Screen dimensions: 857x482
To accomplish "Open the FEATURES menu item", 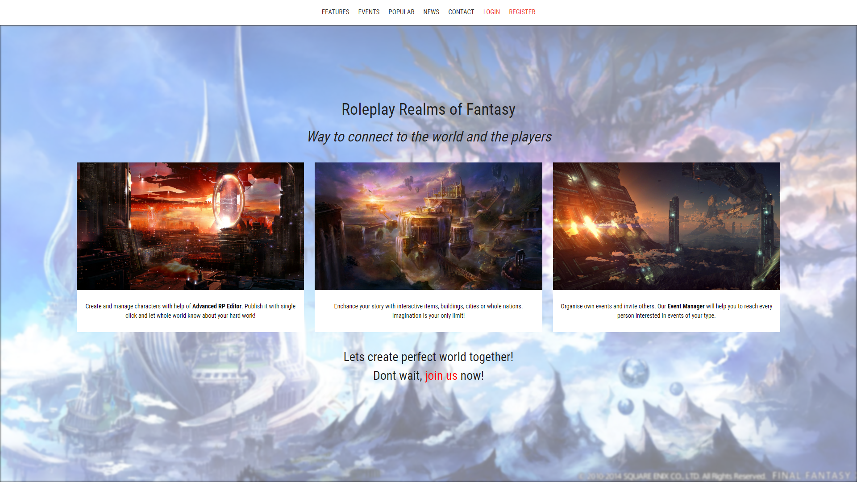I will [335, 12].
